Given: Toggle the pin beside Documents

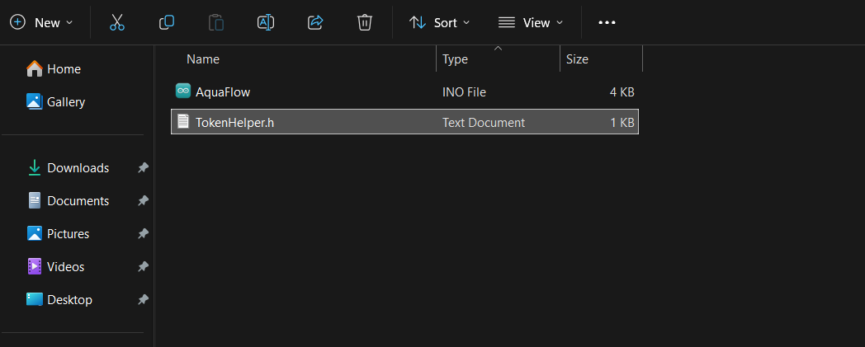Looking at the screenshot, I should click(x=143, y=201).
